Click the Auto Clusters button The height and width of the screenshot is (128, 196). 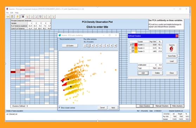coord(145,106)
